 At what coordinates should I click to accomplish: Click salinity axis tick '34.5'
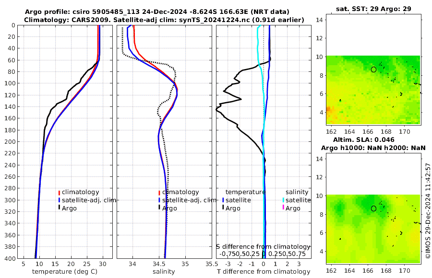(159, 264)
